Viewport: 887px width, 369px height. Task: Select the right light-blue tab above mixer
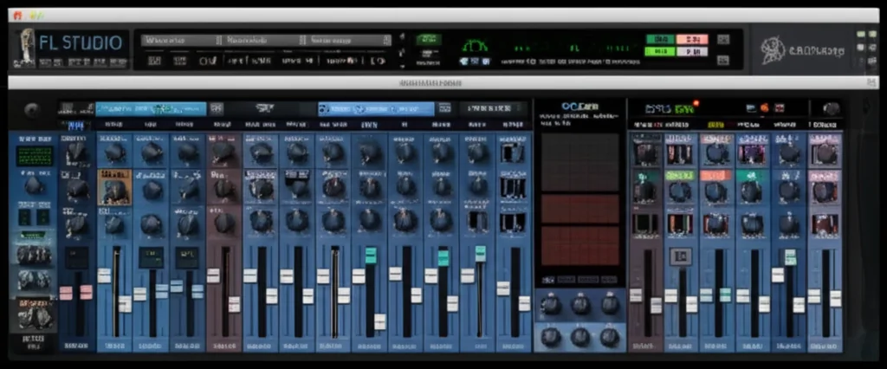[376, 108]
